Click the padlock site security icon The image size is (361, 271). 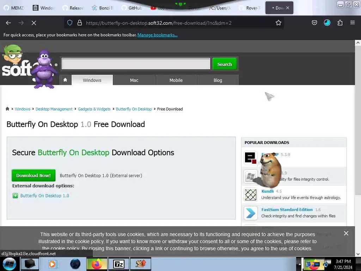click(79, 23)
